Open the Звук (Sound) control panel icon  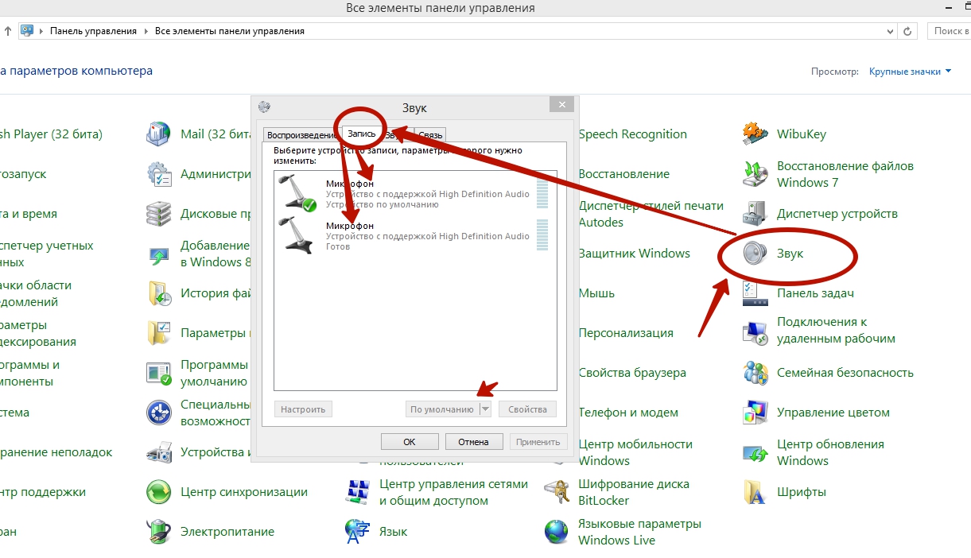click(x=754, y=254)
